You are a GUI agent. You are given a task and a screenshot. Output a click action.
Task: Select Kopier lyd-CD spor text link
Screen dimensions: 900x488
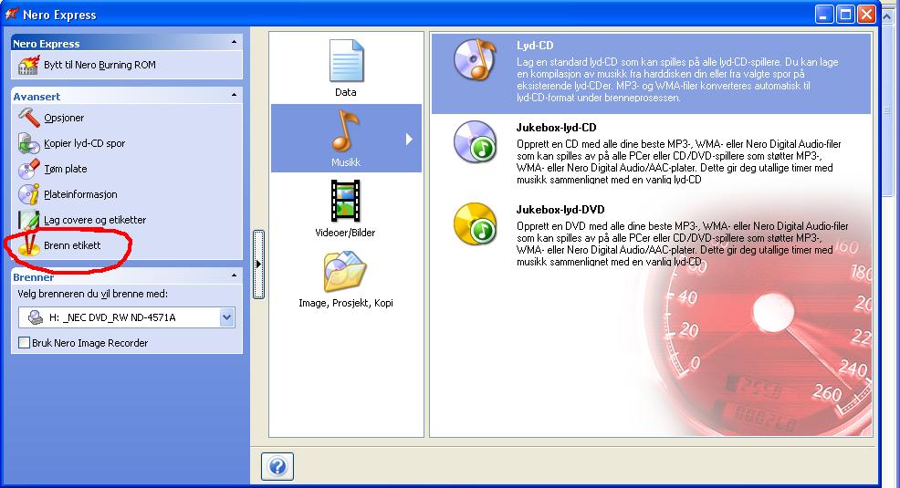tap(84, 143)
